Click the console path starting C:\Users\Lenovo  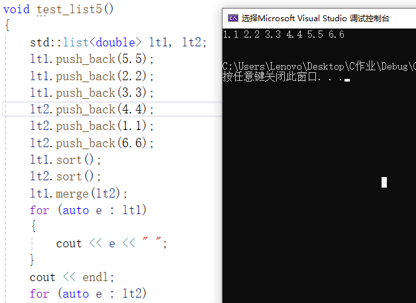click(x=319, y=66)
